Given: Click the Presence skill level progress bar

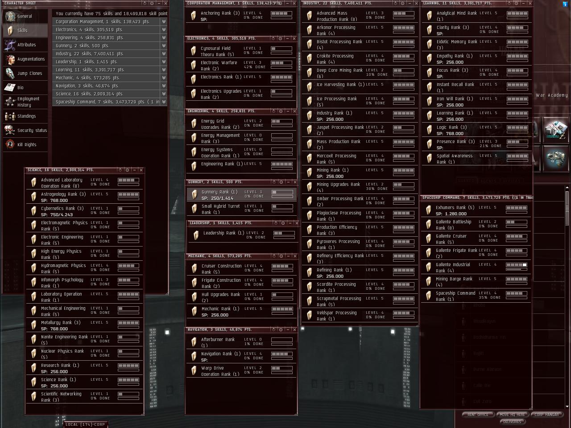Looking at the screenshot, I should pyautogui.click(x=517, y=142).
